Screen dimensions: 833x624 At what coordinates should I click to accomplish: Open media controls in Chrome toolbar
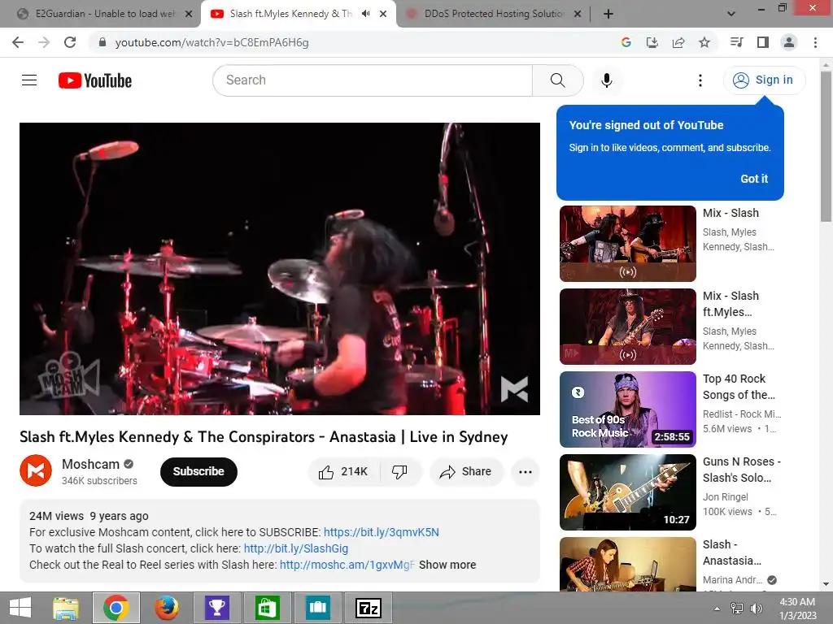737,42
